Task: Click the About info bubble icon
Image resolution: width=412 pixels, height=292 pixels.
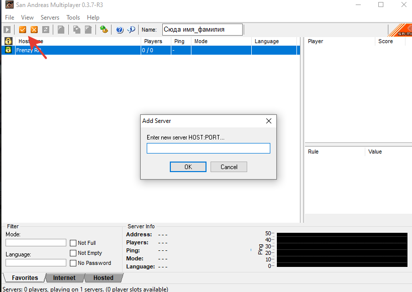Action: (x=131, y=30)
